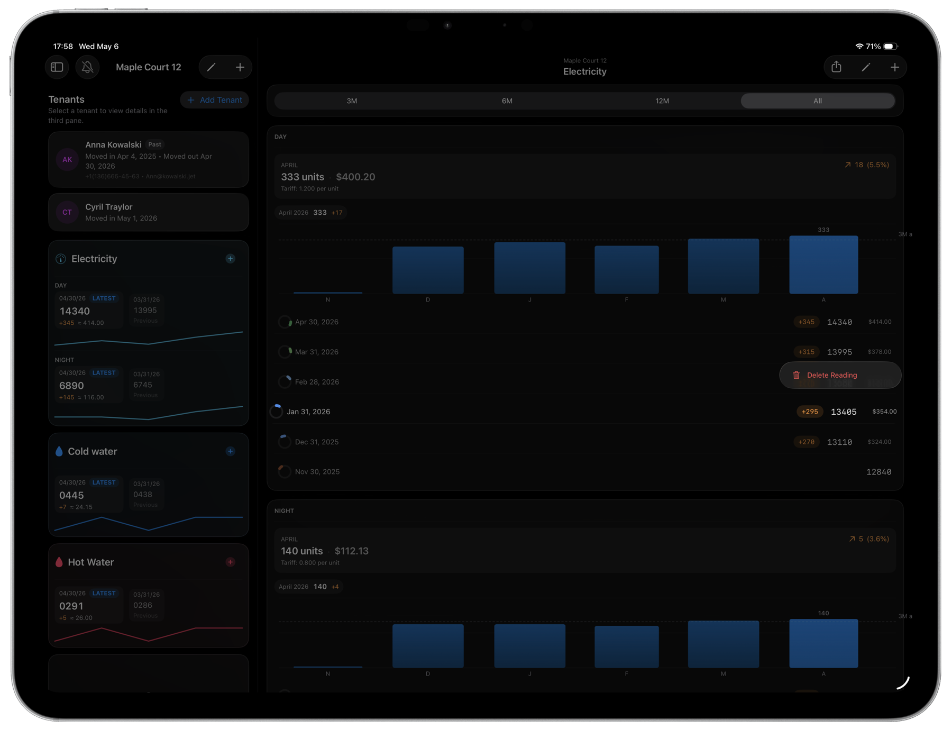Switch chart range to 6M
This screenshot has width=952, height=730.
507,101
